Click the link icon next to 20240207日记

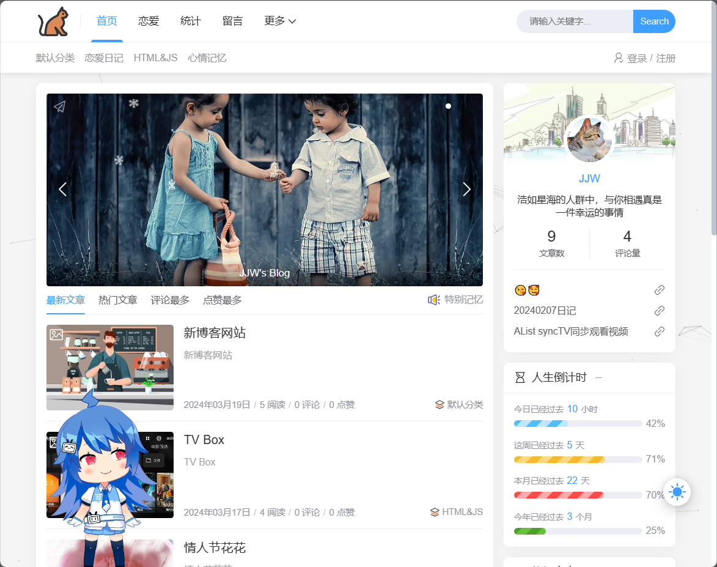click(659, 311)
